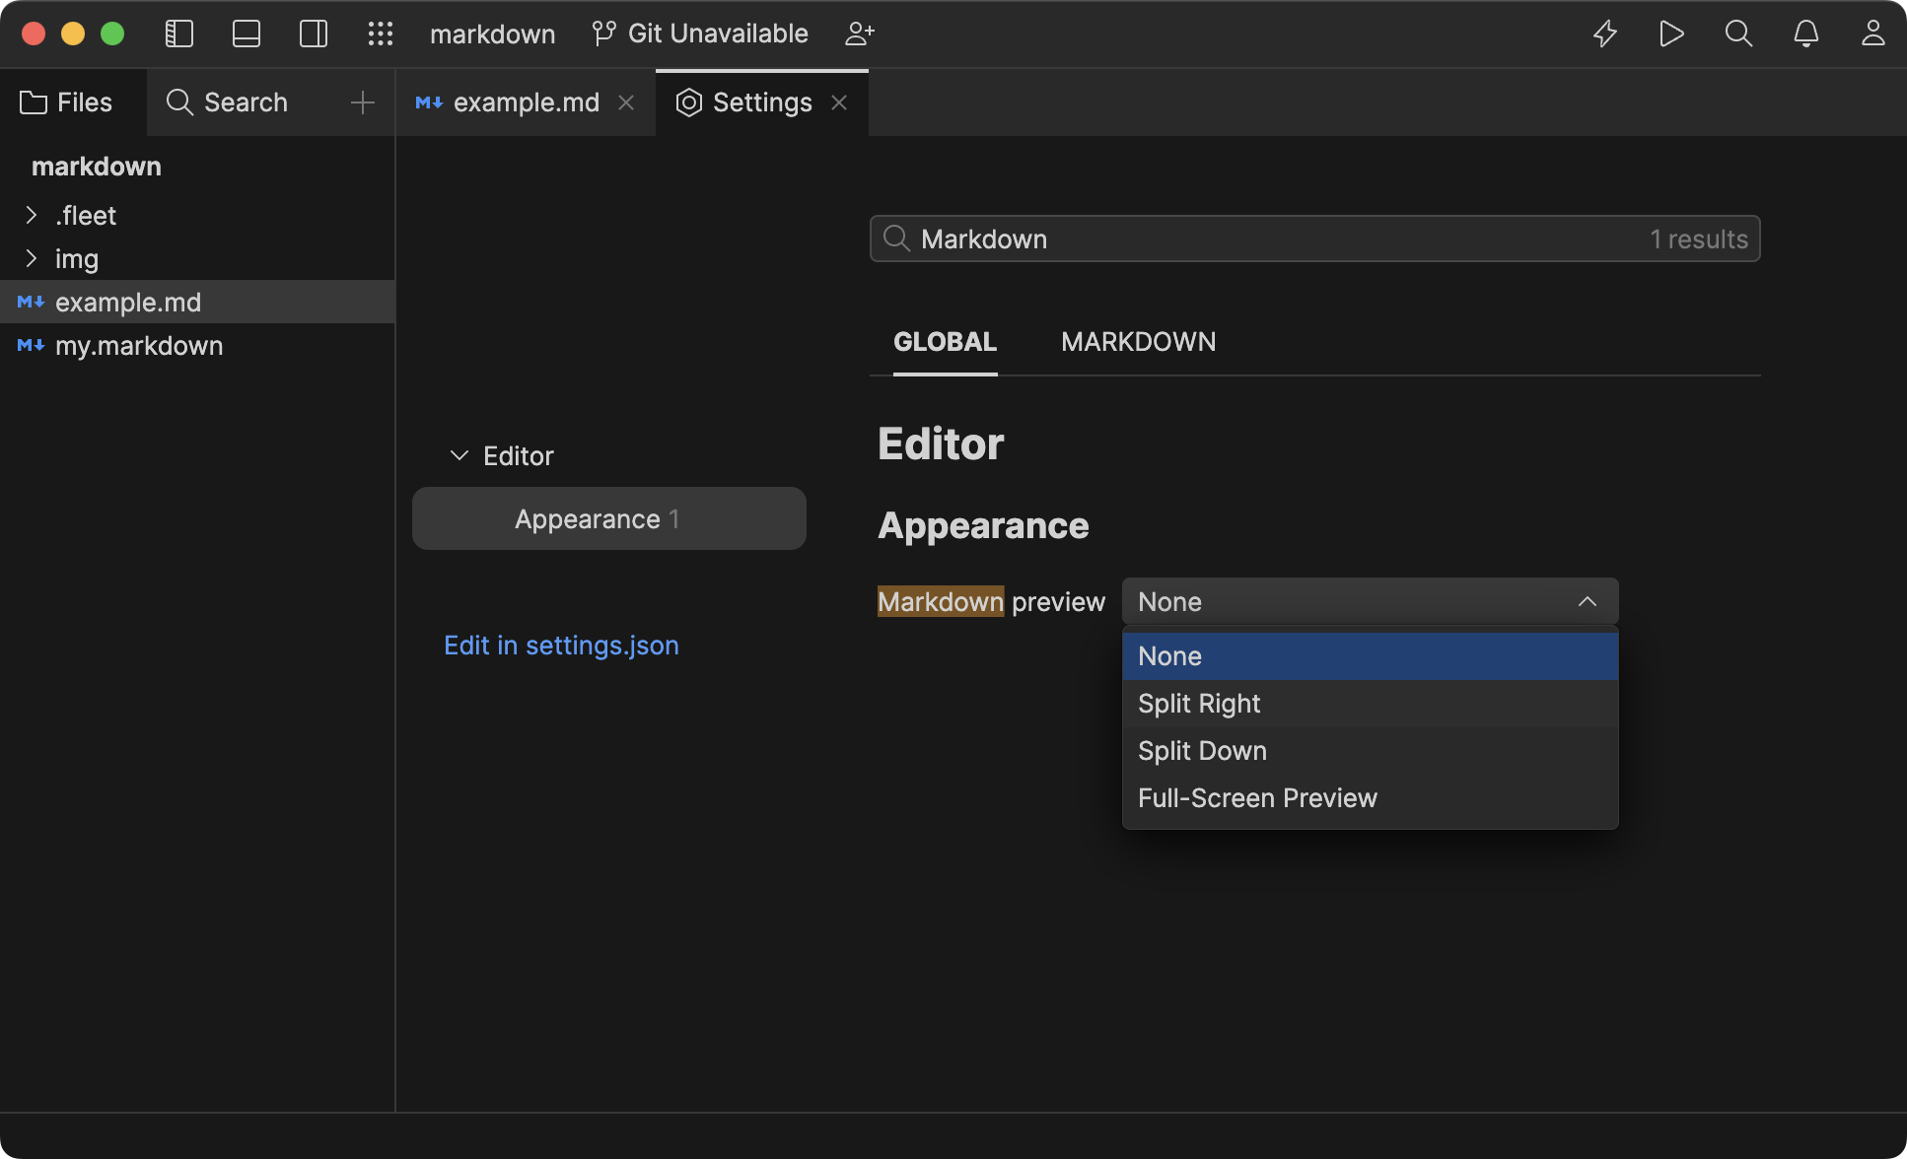Open notifications bell icon
This screenshot has width=1907, height=1159.
tap(1805, 34)
